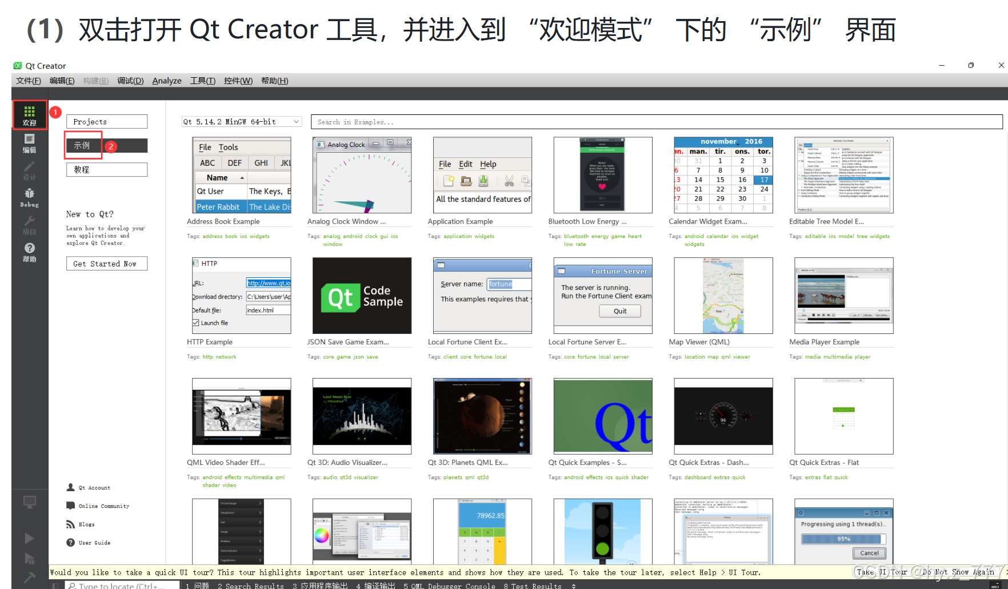Open the Qt 3D: Audio Visualizer thumbnail
Image resolution: width=1008 pixels, height=589 pixels.
[x=362, y=416]
